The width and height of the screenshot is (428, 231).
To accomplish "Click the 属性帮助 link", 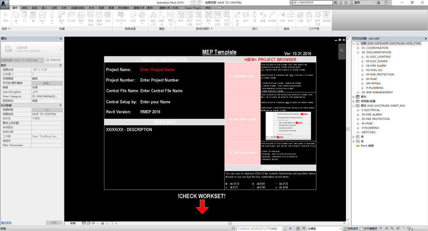I will click(6, 223).
